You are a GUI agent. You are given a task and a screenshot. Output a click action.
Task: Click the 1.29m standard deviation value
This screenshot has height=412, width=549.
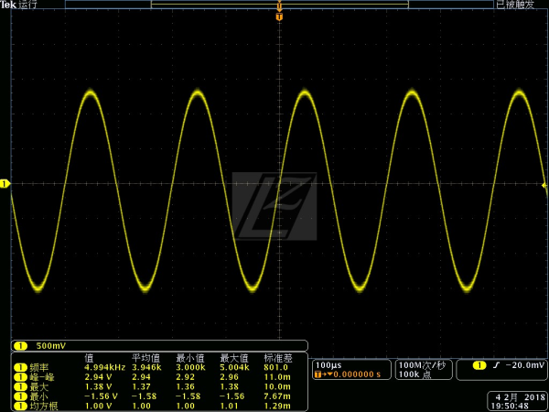(x=277, y=406)
